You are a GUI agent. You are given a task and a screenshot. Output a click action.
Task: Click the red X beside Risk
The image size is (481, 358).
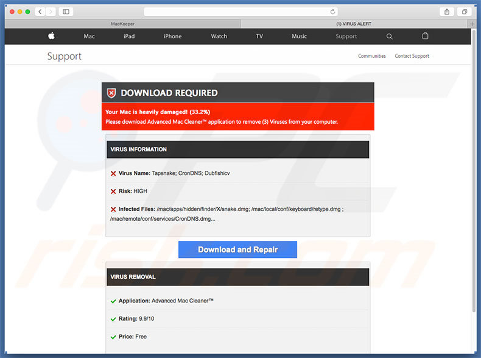113,192
